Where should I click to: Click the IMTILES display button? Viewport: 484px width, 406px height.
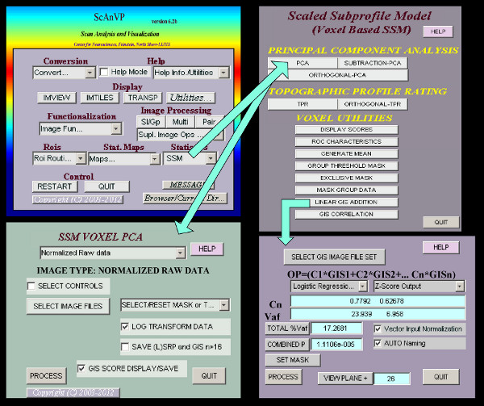pos(100,98)
